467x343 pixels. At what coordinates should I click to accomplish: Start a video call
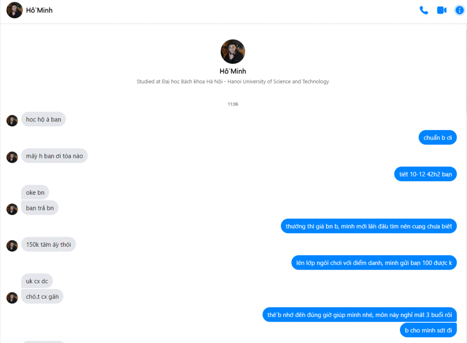coord(441,10)
